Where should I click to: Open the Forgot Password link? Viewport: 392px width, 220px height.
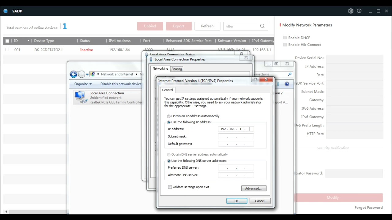point(369,207)
